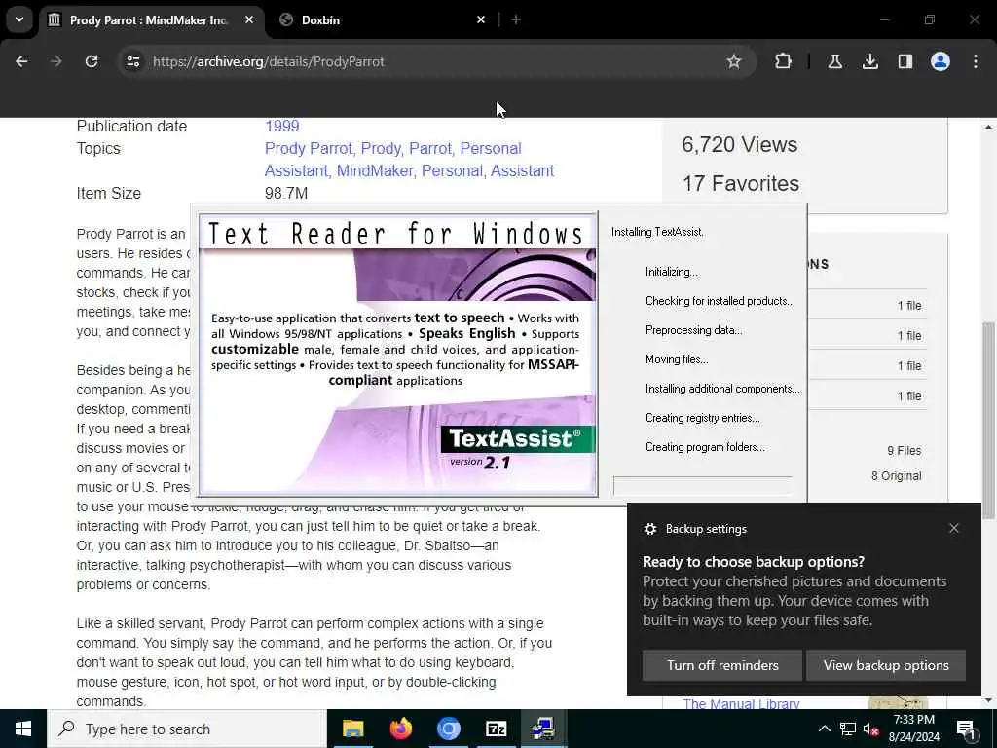Image resolution: width=997 pixels, height=748 pixels.
Task: Open the 1999 publication date link
Action: (x=281, y=126)
